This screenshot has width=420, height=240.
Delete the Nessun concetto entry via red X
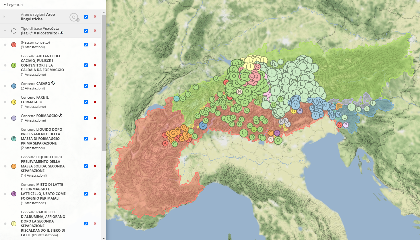click(95, 45)
